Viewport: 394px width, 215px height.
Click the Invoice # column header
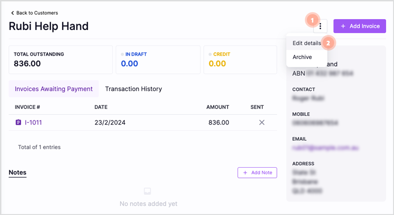28,107
